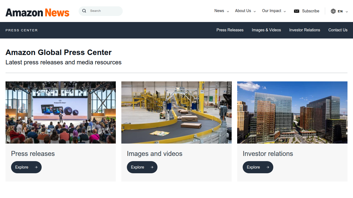Explore the Press releases section
The height and width of the screenshot is (198, 353).
point(26,167)
